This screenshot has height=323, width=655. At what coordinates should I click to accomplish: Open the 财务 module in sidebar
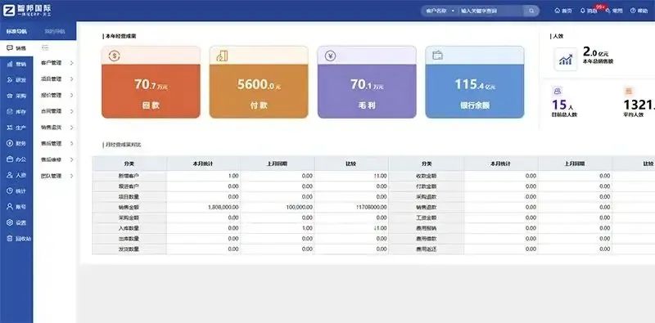click(16, 144)
